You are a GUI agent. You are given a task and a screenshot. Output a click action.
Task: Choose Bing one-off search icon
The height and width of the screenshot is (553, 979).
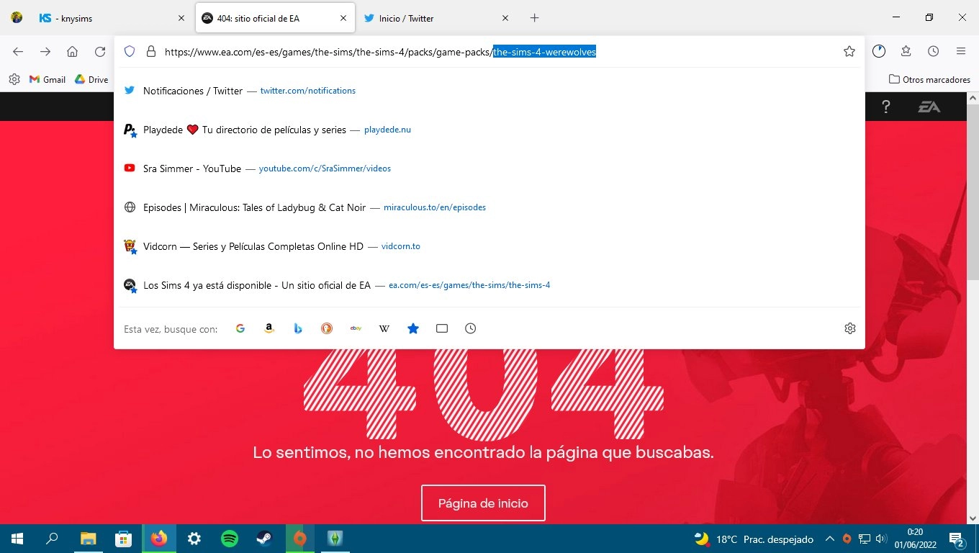[x=298, y=328]
